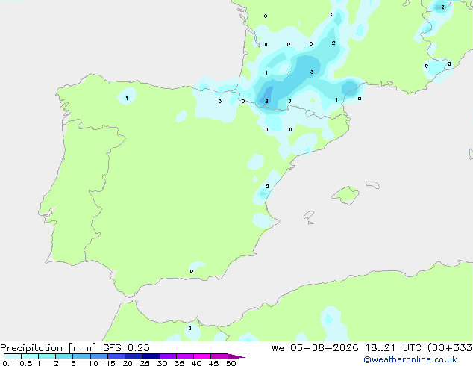
Task: Click the legend swatch between 10 and 15
Action: pyautogui.click(x=99, y=356)
